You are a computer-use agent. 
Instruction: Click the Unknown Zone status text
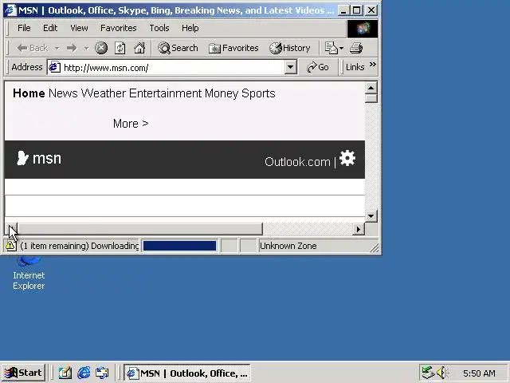[288, 246]
